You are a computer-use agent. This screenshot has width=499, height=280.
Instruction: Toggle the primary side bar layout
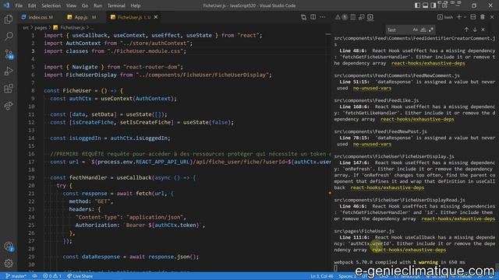tap(418, 5)
